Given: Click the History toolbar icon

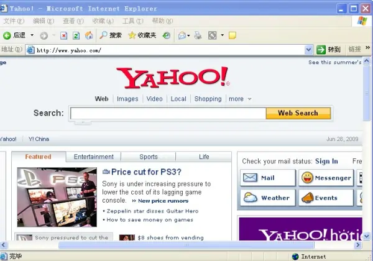Looking at the screenshot, I should [167, 35].
